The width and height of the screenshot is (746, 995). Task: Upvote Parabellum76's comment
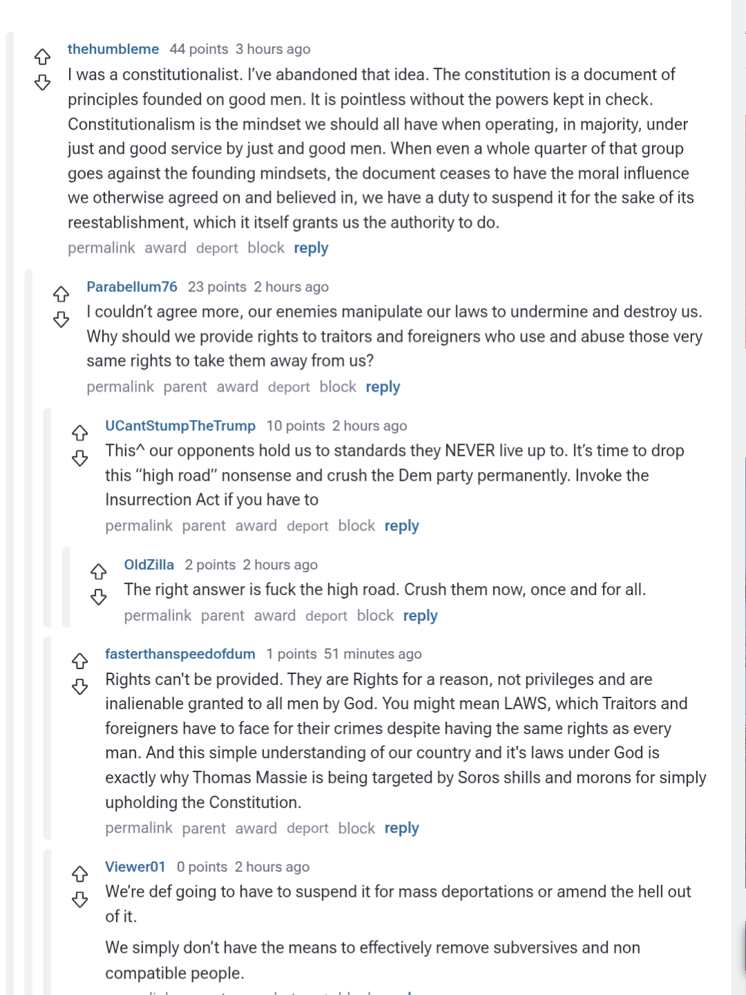[x=61, y=294]
